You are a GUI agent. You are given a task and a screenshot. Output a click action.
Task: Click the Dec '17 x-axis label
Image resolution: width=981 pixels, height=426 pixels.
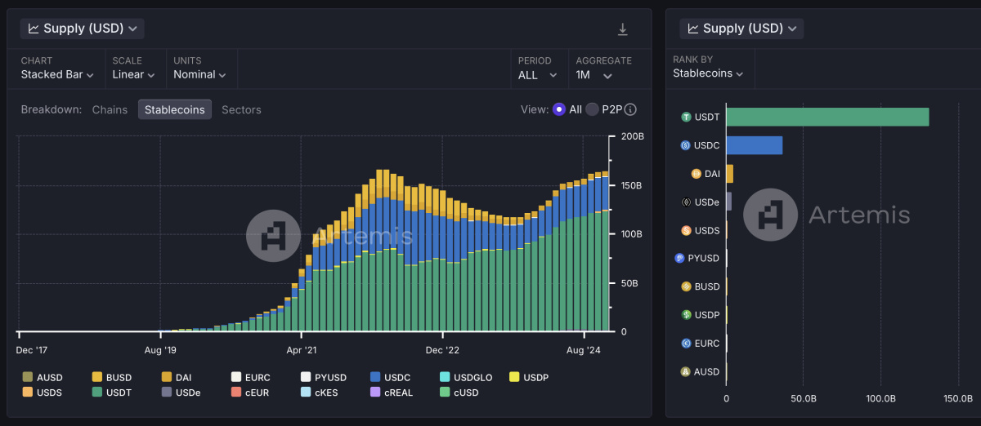tap(32, 350)
